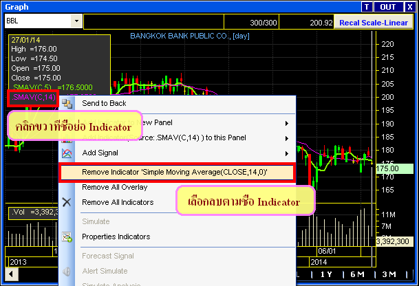Click the 3,392,300 volume marker
Image resolution: width=419 pixels, height=286 pixels.
tap(394, 242)
